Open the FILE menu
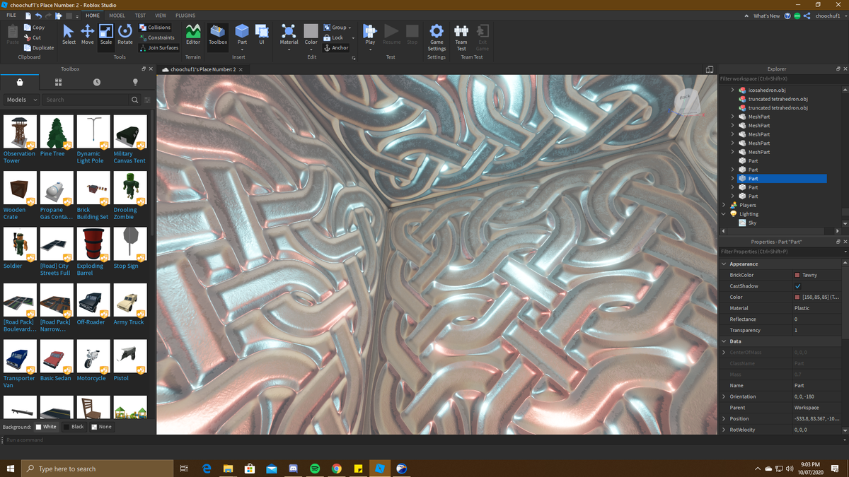The height and width of the screenshot is (477, 849). click(x=11, y=15)
